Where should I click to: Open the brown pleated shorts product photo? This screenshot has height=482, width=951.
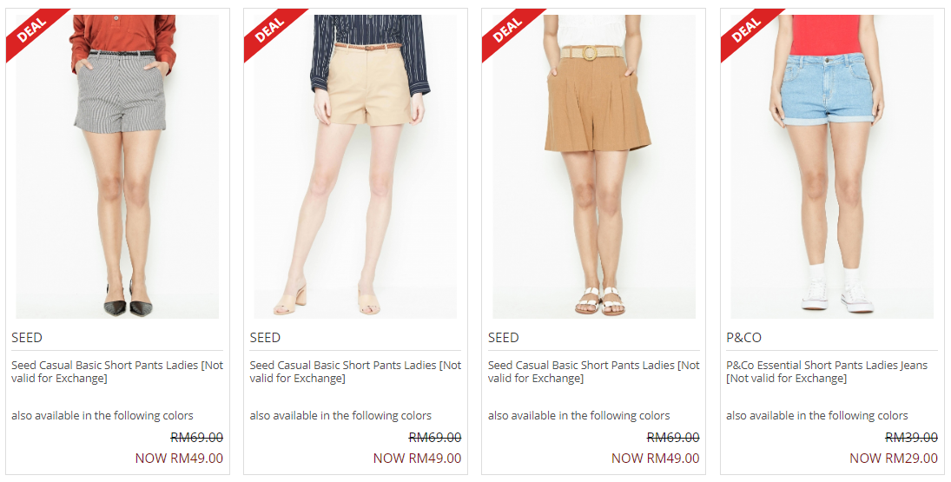point(594,167)
